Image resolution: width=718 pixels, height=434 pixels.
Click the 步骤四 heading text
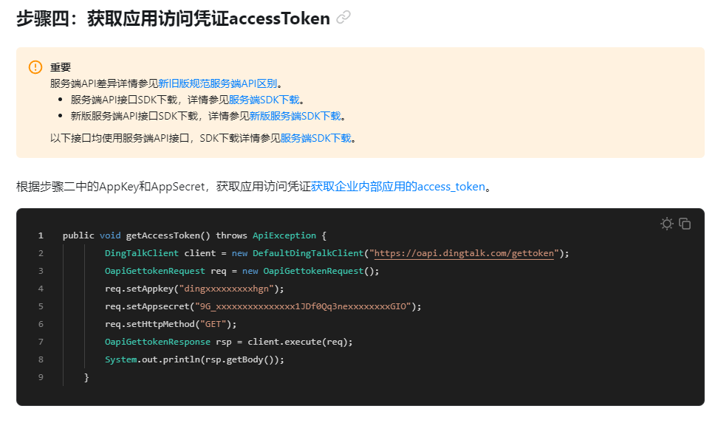pyautogui.click(x=173, y=18)
